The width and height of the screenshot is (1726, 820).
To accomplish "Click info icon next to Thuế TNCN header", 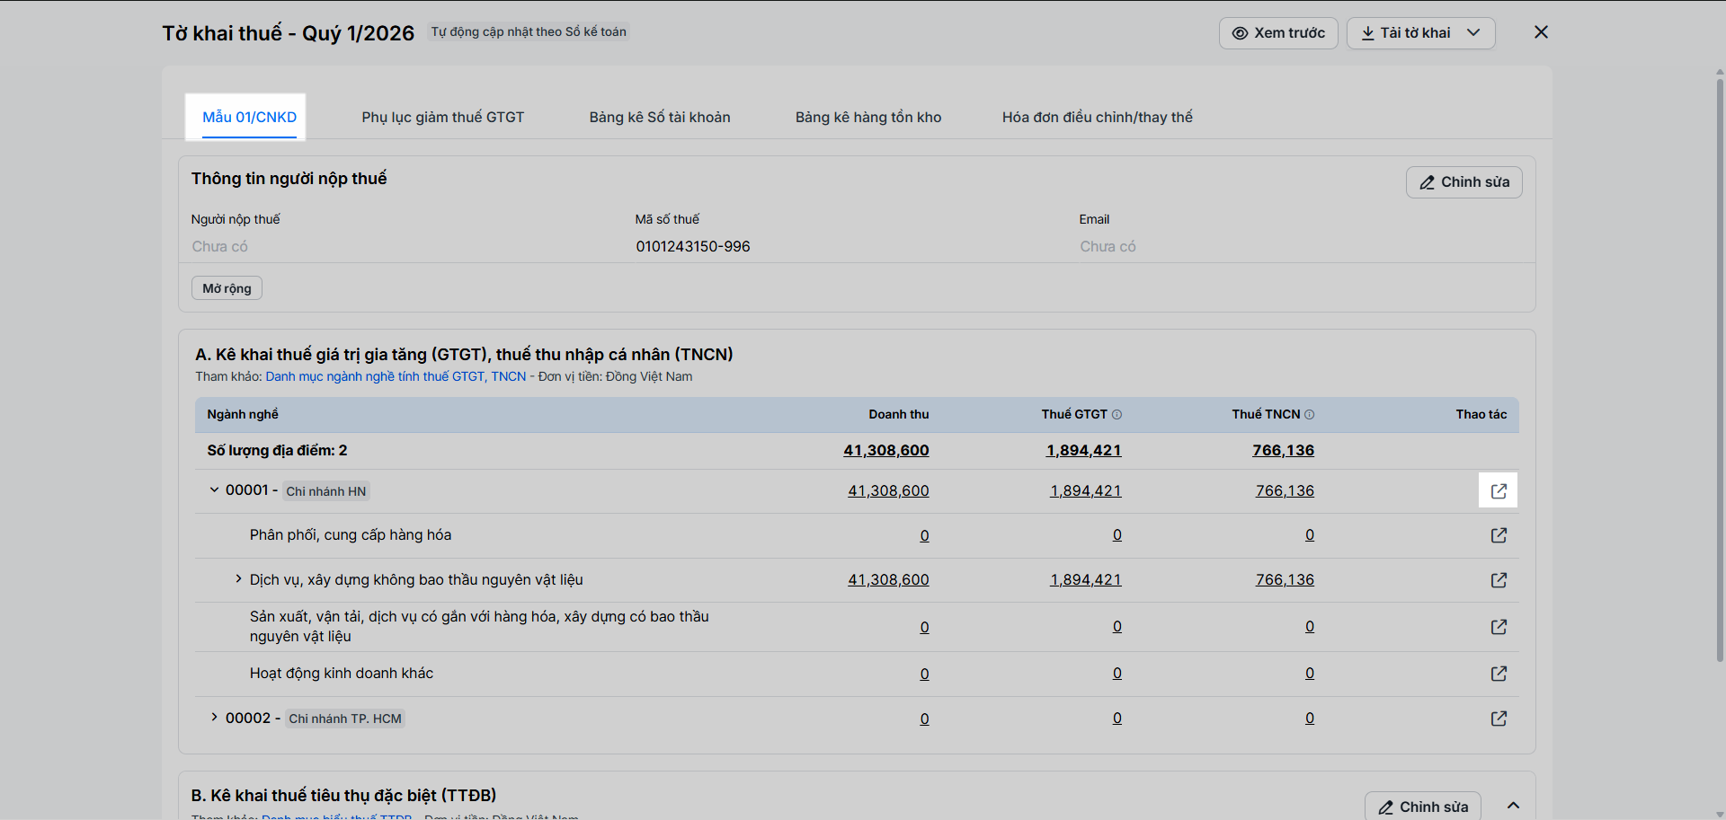I will 1310,415.
